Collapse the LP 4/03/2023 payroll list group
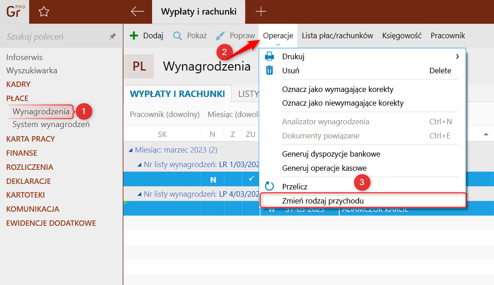This screenshot has width=494, height=285. [x=139, y=194]
